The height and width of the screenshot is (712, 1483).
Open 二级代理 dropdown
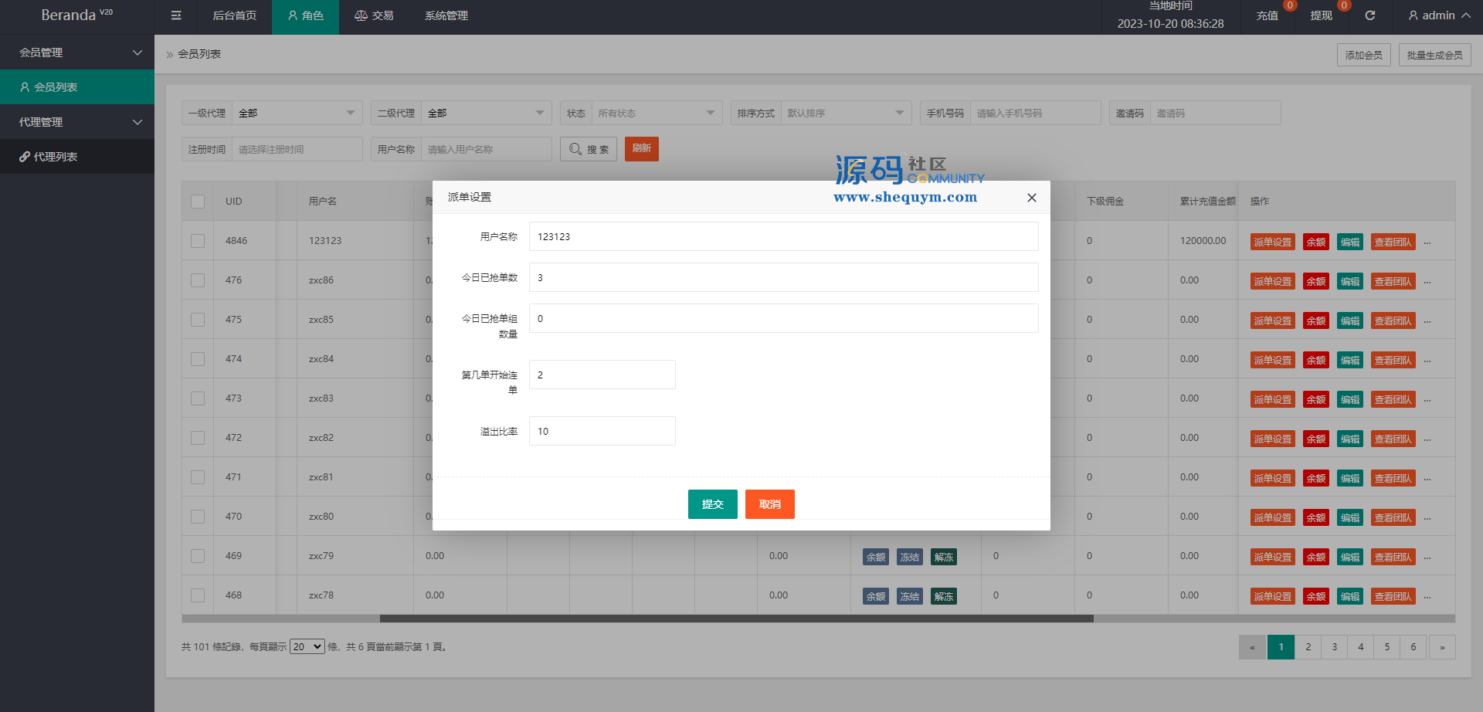[x=487, y=113]
